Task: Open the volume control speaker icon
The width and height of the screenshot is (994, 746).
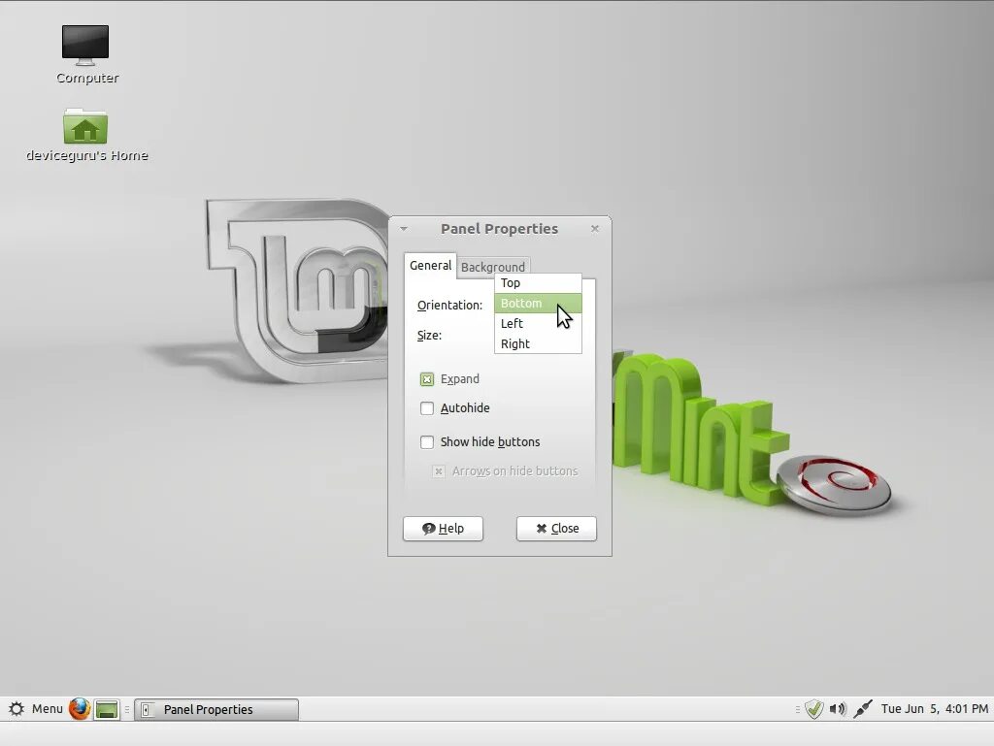Action: pyautogui.click(x=838, y=708)
